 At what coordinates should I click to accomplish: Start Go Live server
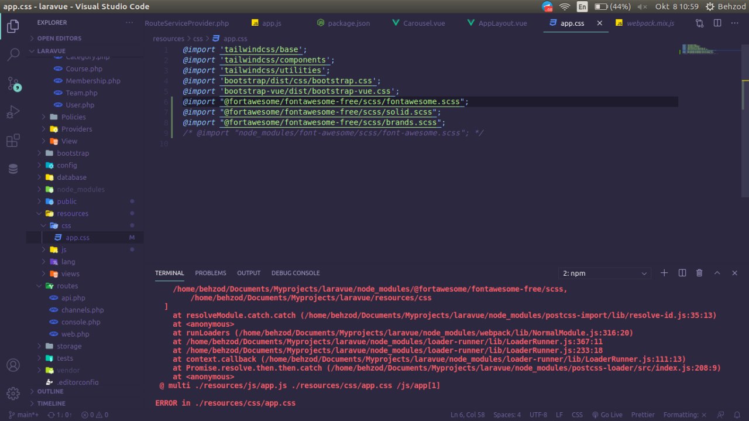(x=607, y=415)
